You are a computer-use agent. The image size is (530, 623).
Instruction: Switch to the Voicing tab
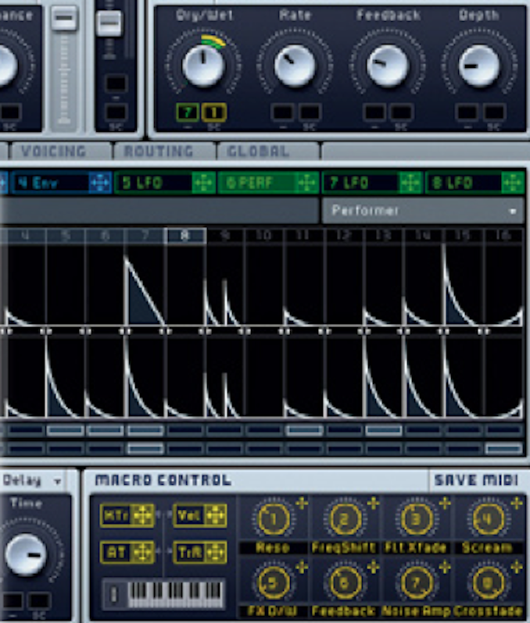(53, 151)
